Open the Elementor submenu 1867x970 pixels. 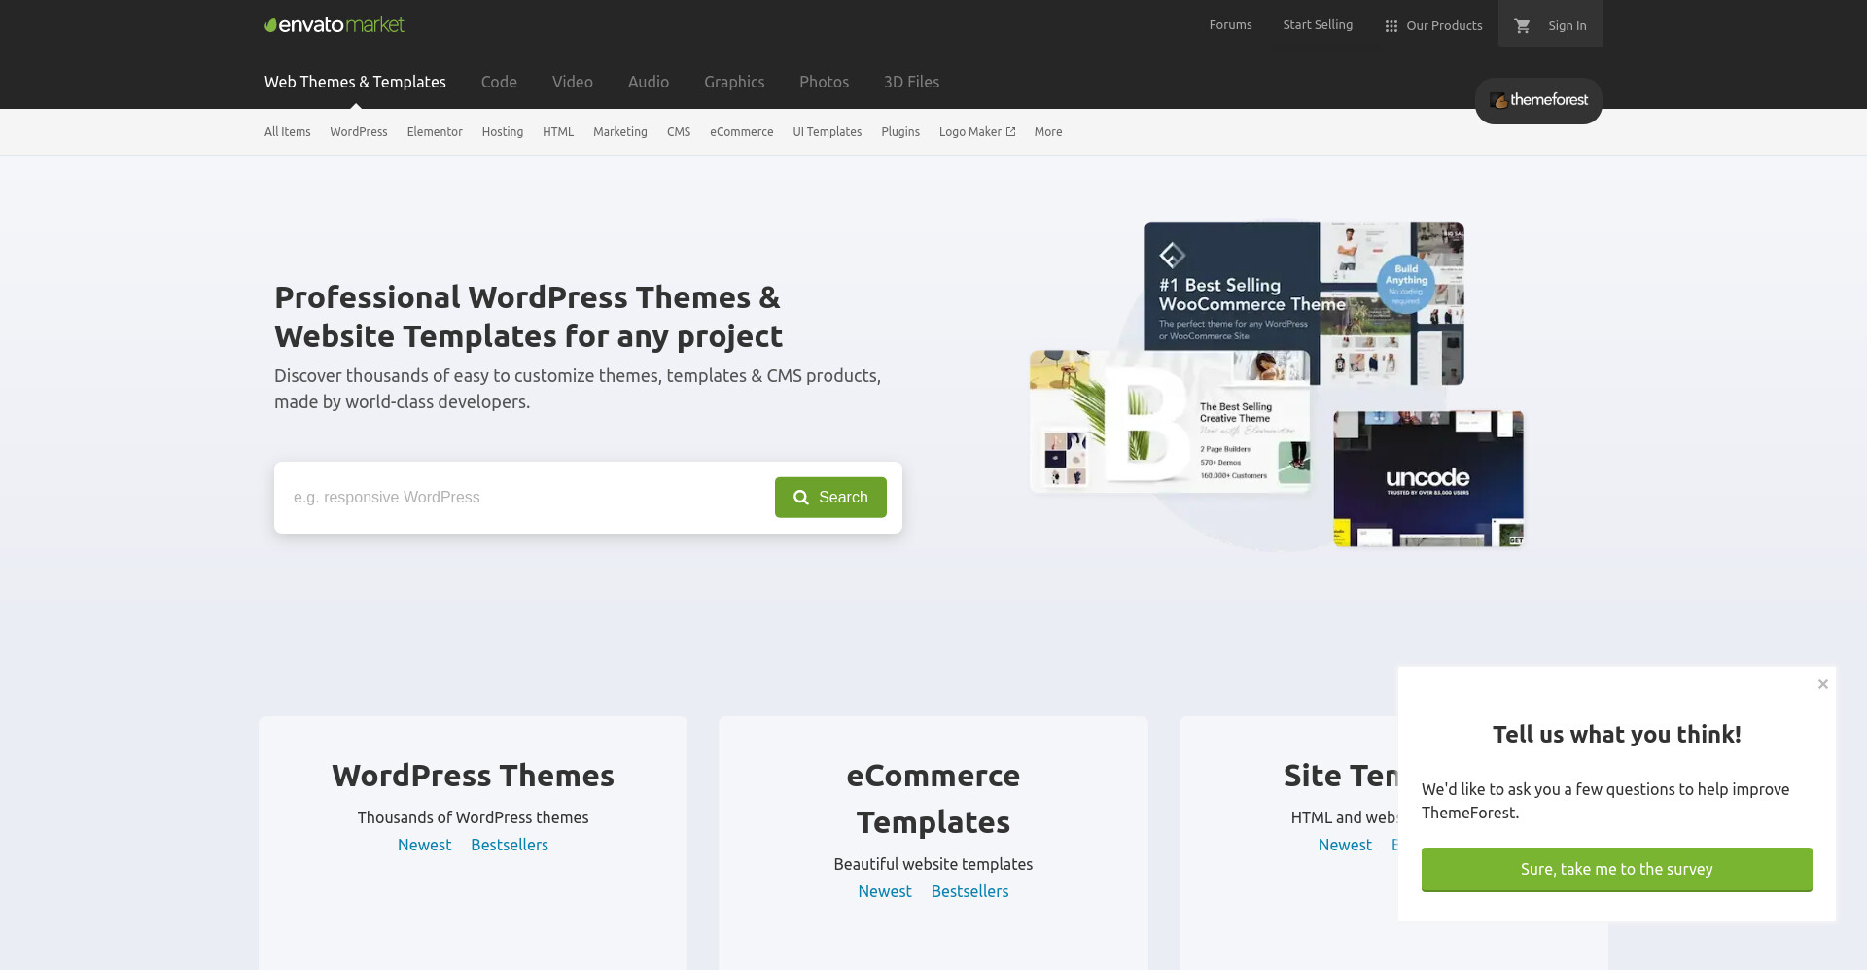tap(435, 132)
